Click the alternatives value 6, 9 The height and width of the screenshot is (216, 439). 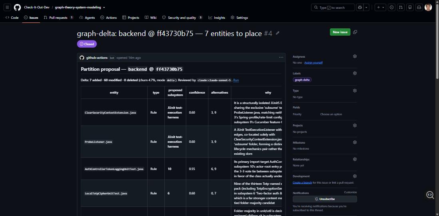[x=214, y=169]
